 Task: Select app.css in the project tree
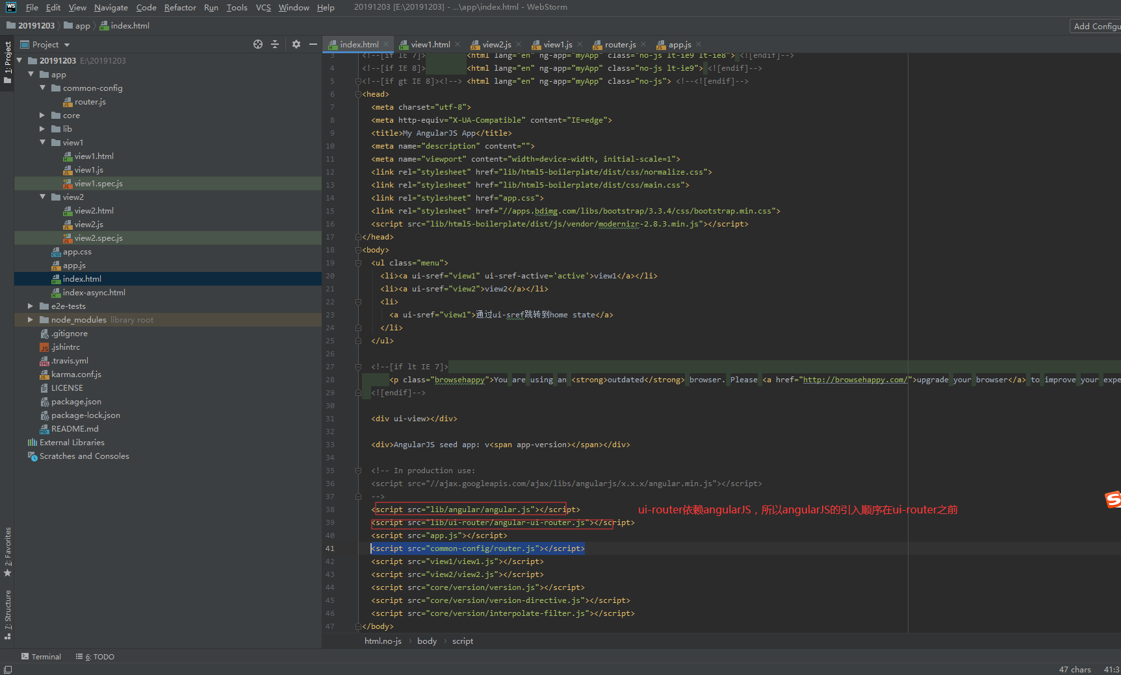[77, 251]
